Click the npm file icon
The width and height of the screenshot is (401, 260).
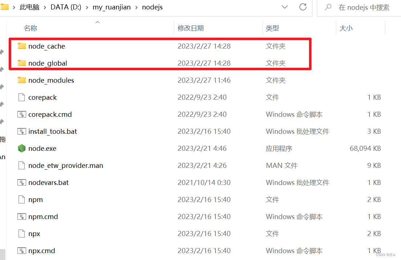pyautogui.click(x=22, y=199)
